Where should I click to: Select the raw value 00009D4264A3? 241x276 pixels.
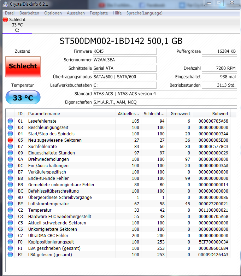click(213, 254)
